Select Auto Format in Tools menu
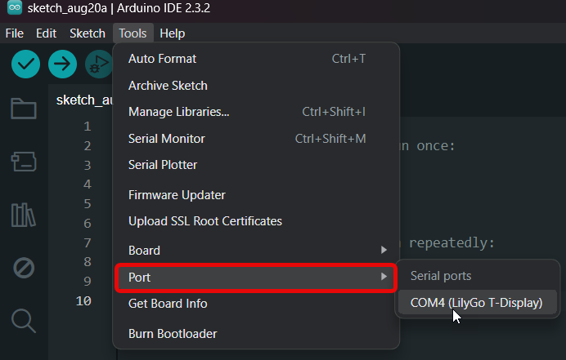 [x=256, y=59]
